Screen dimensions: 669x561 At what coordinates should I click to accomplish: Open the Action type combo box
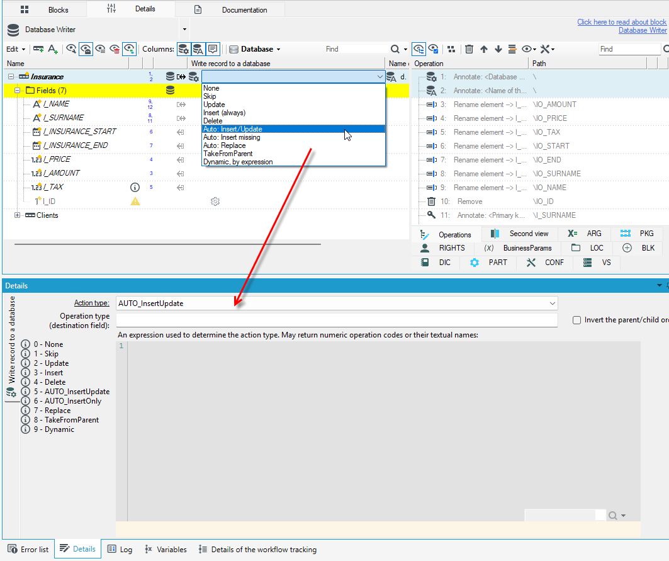pyautogui.click(x=337, y=303)
